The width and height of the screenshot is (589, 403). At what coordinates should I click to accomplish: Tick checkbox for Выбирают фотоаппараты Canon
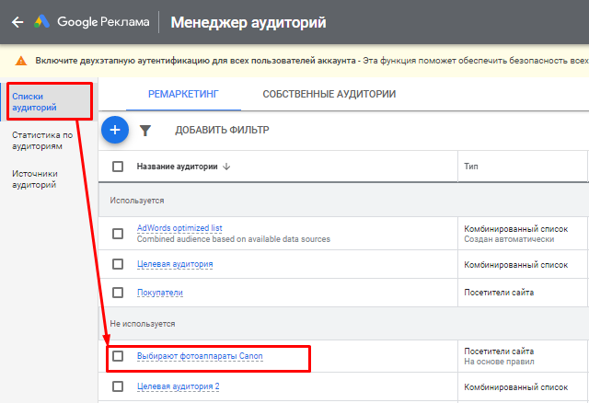coord(118,356)
